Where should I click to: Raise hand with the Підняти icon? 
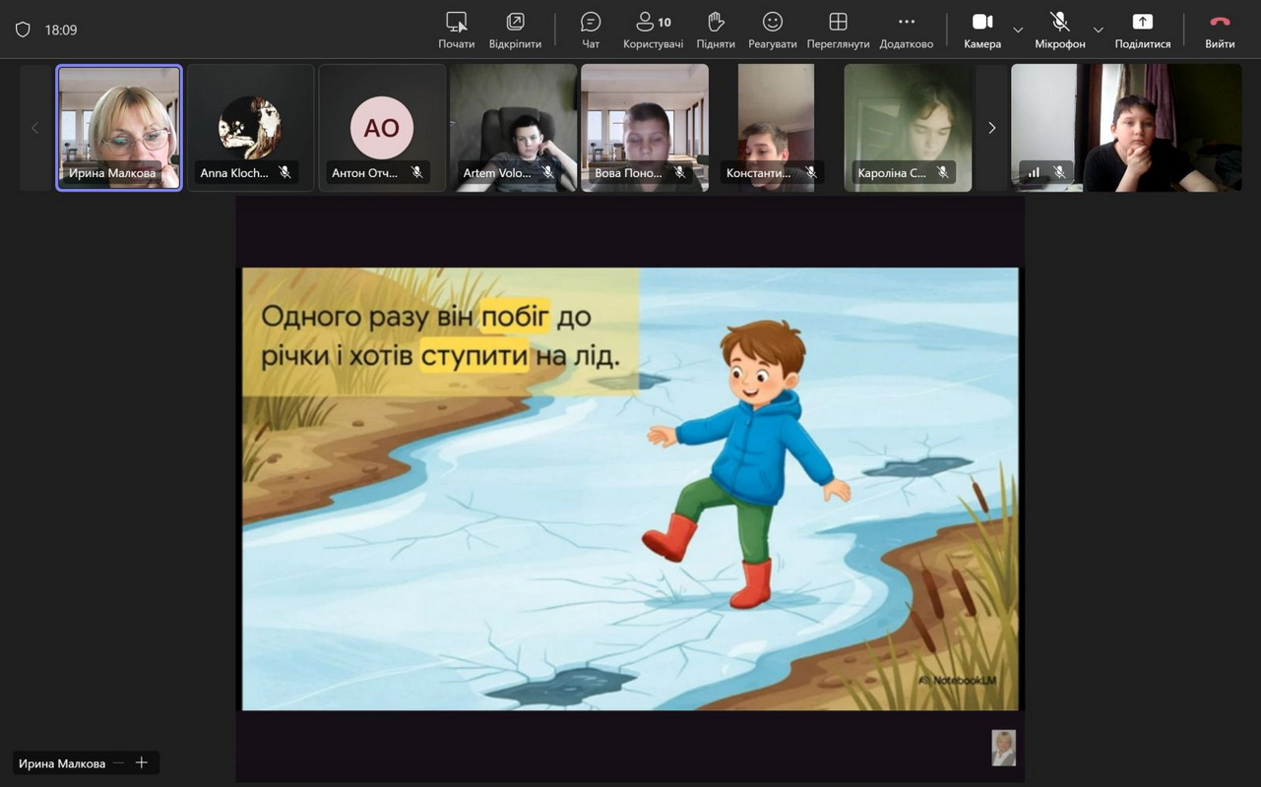coord(716,30)
